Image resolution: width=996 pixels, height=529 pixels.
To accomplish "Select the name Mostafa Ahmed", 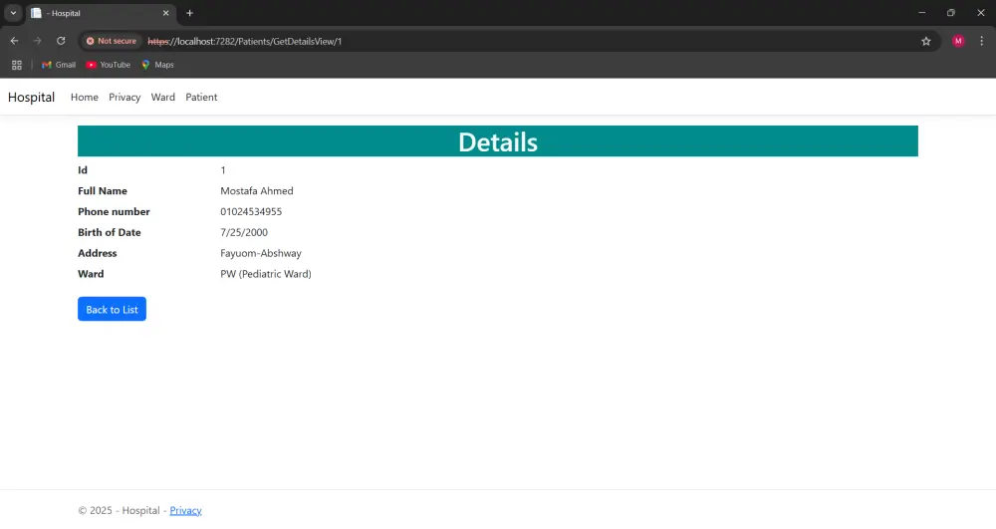I will click(x=257, y=191).
